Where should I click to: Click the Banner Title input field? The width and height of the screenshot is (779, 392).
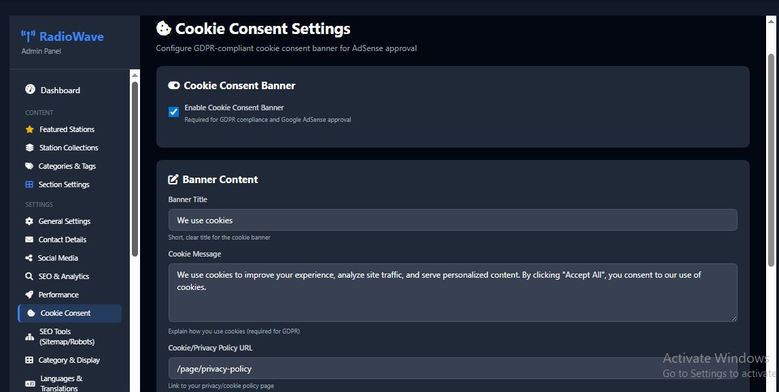452,220
